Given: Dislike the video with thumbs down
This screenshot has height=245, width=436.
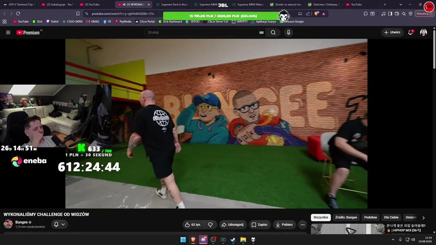Looking at the screenshot, I should (210, 225).
